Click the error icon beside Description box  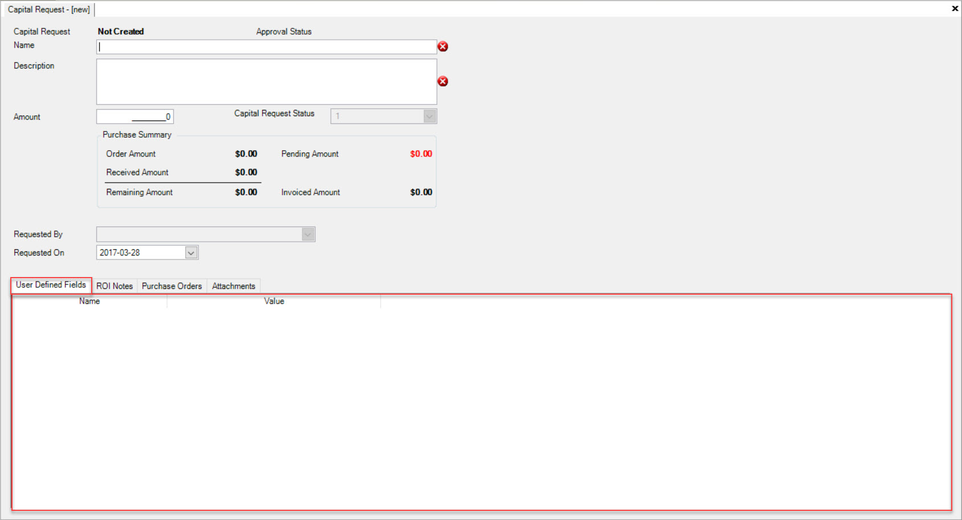pos(443,81)
